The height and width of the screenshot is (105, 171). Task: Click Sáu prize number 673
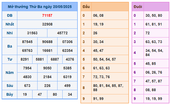(x=27, y=86)
